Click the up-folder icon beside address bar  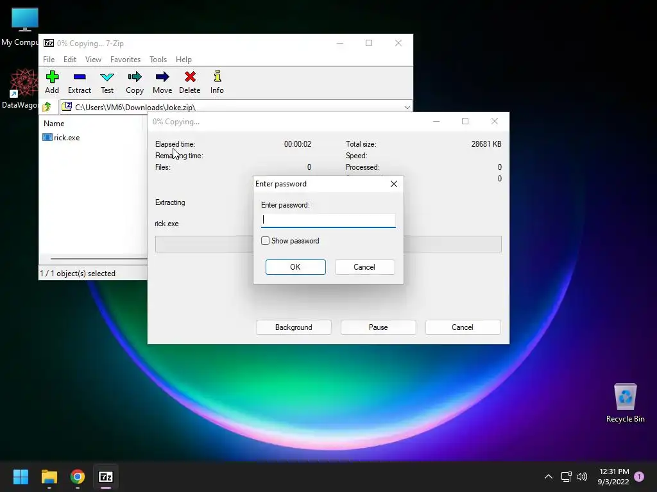(47, 107)
